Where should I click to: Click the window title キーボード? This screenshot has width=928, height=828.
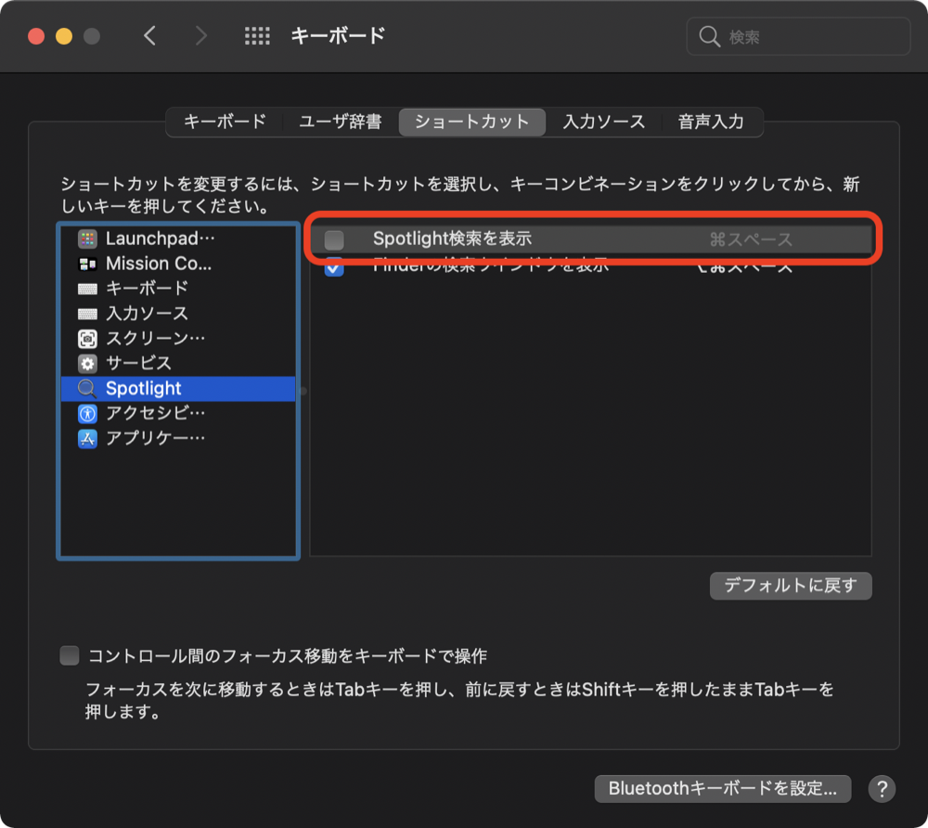[x=338, y=36]
